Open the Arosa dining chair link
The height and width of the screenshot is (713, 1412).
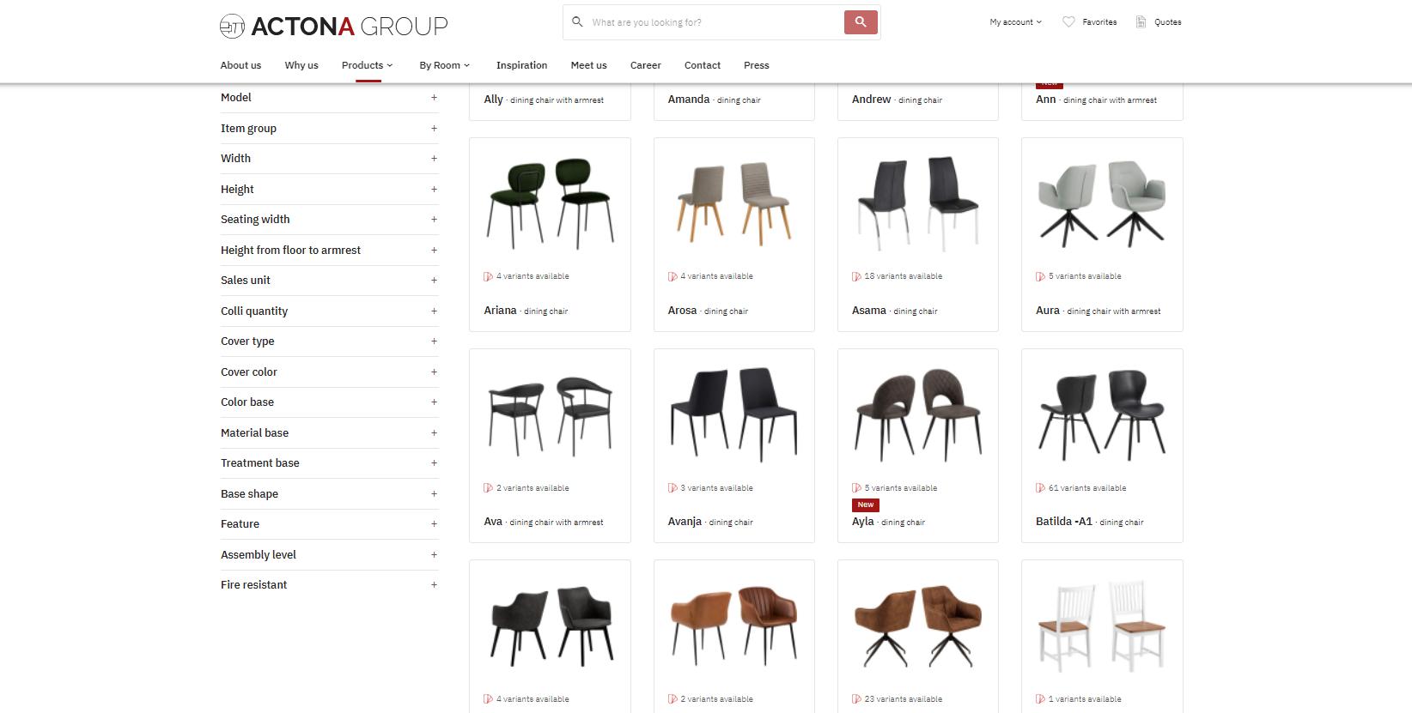point(708,311)
